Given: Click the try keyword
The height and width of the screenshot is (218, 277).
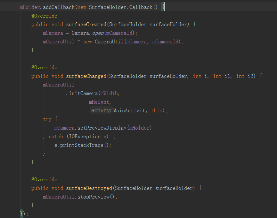Looking at the screenshot, I should (x=47, y=119).
